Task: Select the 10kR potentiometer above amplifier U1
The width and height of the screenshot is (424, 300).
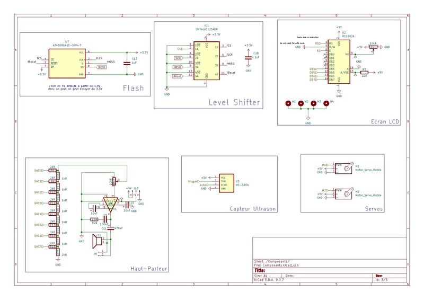Action: (x=114, y=181)
